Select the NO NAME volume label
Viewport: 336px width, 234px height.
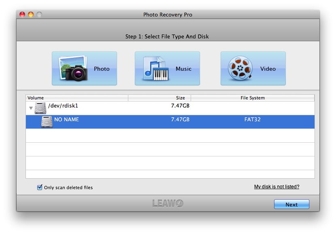click(x=66, y=119)
